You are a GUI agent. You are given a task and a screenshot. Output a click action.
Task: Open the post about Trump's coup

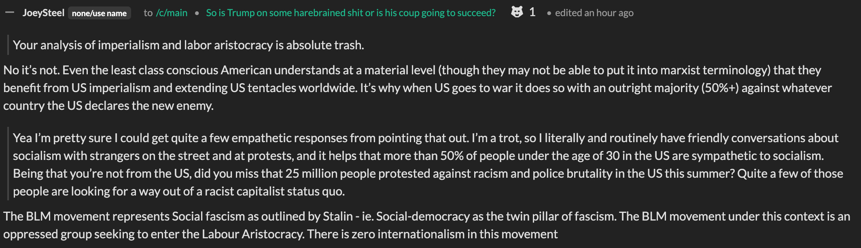pyautogui.click(x=350, y=13)
